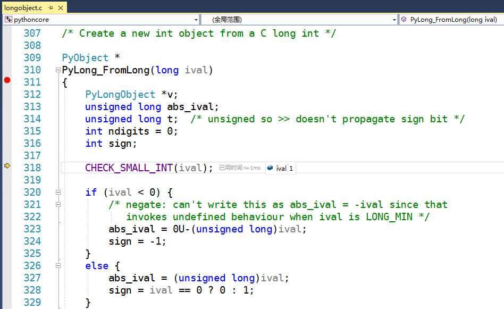Collapse the PyLong_FromLong function at line 310
Screen dimensions: 504x309
click(58, 70)
